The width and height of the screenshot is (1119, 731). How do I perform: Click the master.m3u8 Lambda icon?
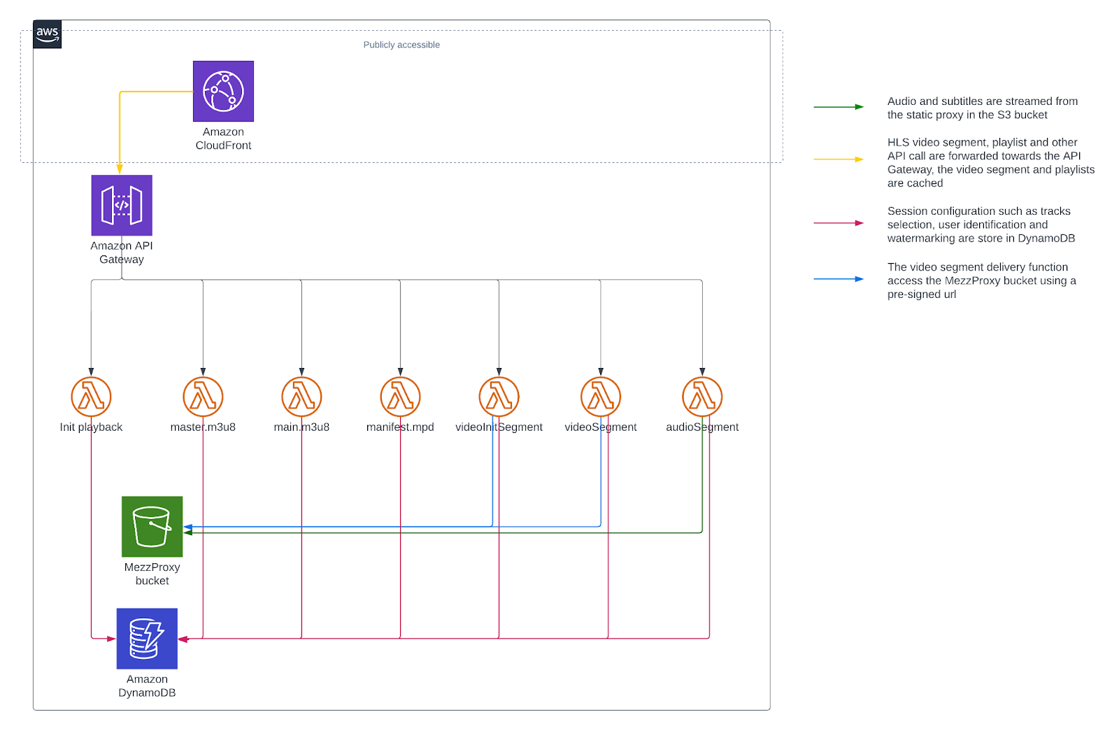[203, 397]
